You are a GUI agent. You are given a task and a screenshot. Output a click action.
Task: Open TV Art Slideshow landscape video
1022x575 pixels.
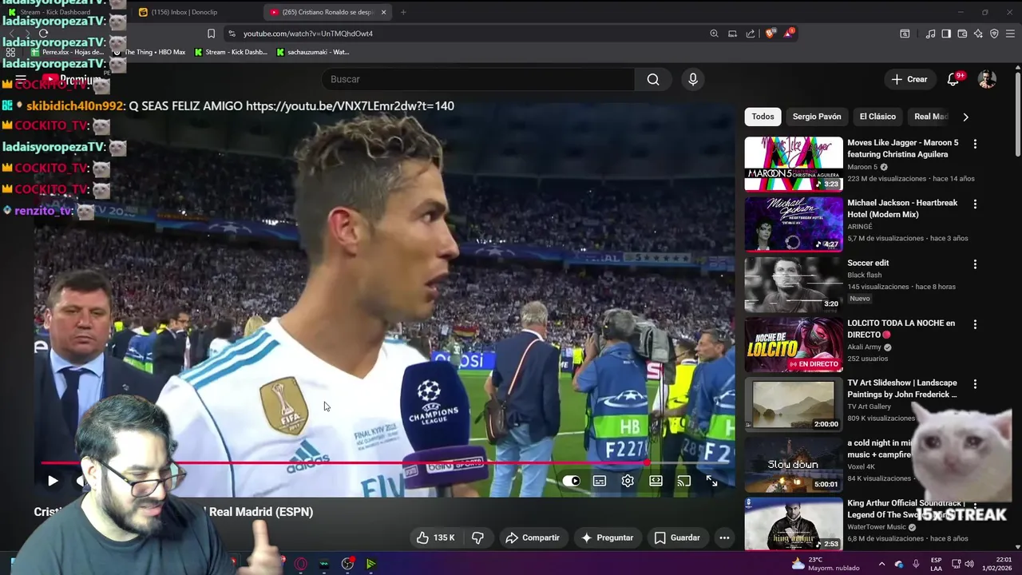click(x=794, y=404)
